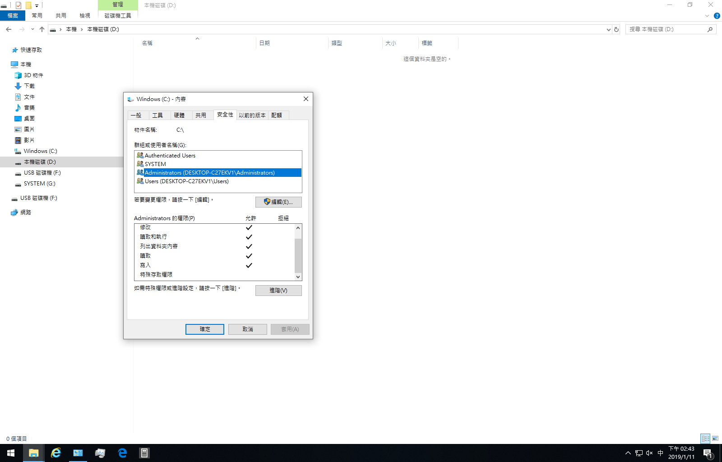Open 下載 folder in sidebar

click(29, 86)
